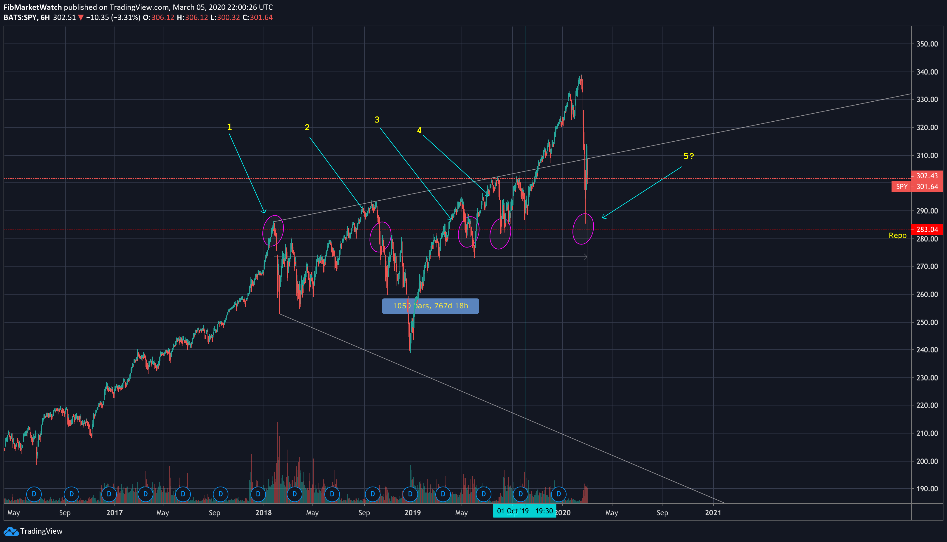This screenshot has width=947, height=542.
Task: Click the high value H:306.12
Action: click(x=192, y=18)
